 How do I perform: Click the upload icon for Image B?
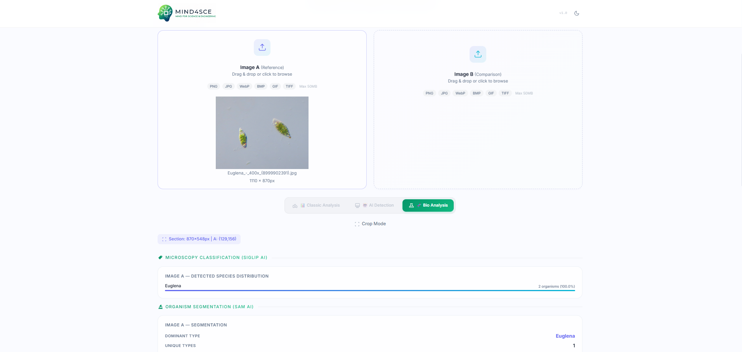(478, 54)
